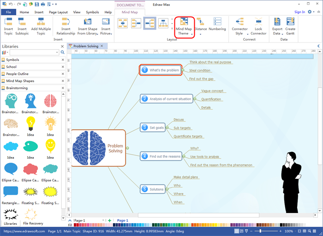Image resolution: width=323 pixels, height=236 pixels.
Task: Pick the first red swatch in Fill palette
Action: point(75,225)
